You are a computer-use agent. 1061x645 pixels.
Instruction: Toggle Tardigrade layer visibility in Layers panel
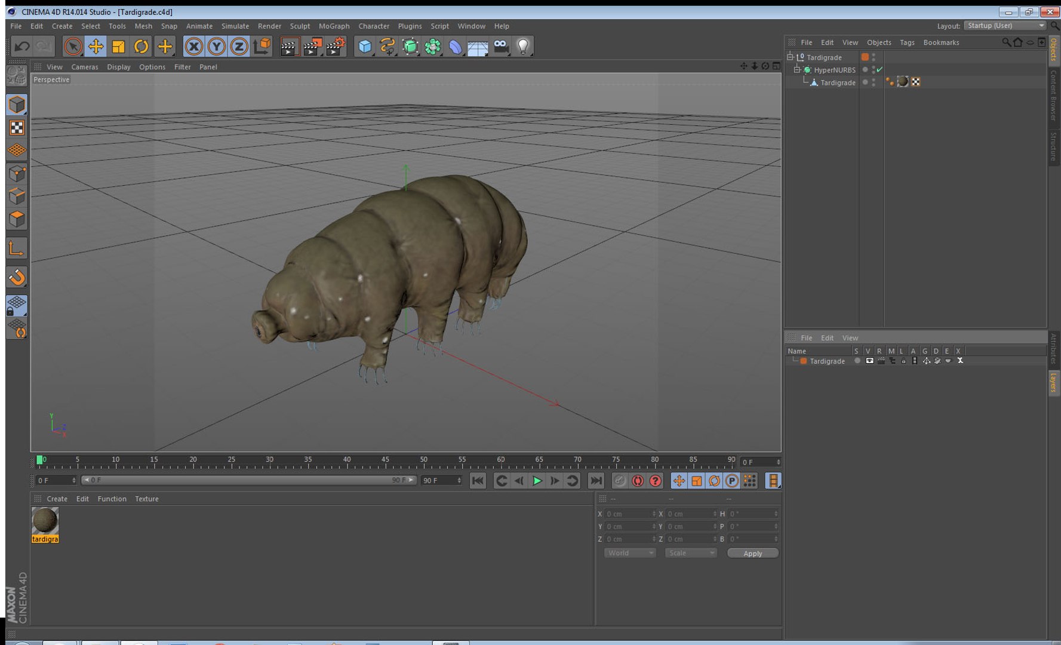(869, 361)
